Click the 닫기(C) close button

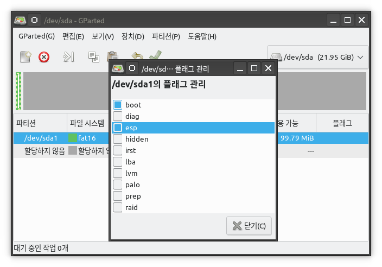pos(249,226)
